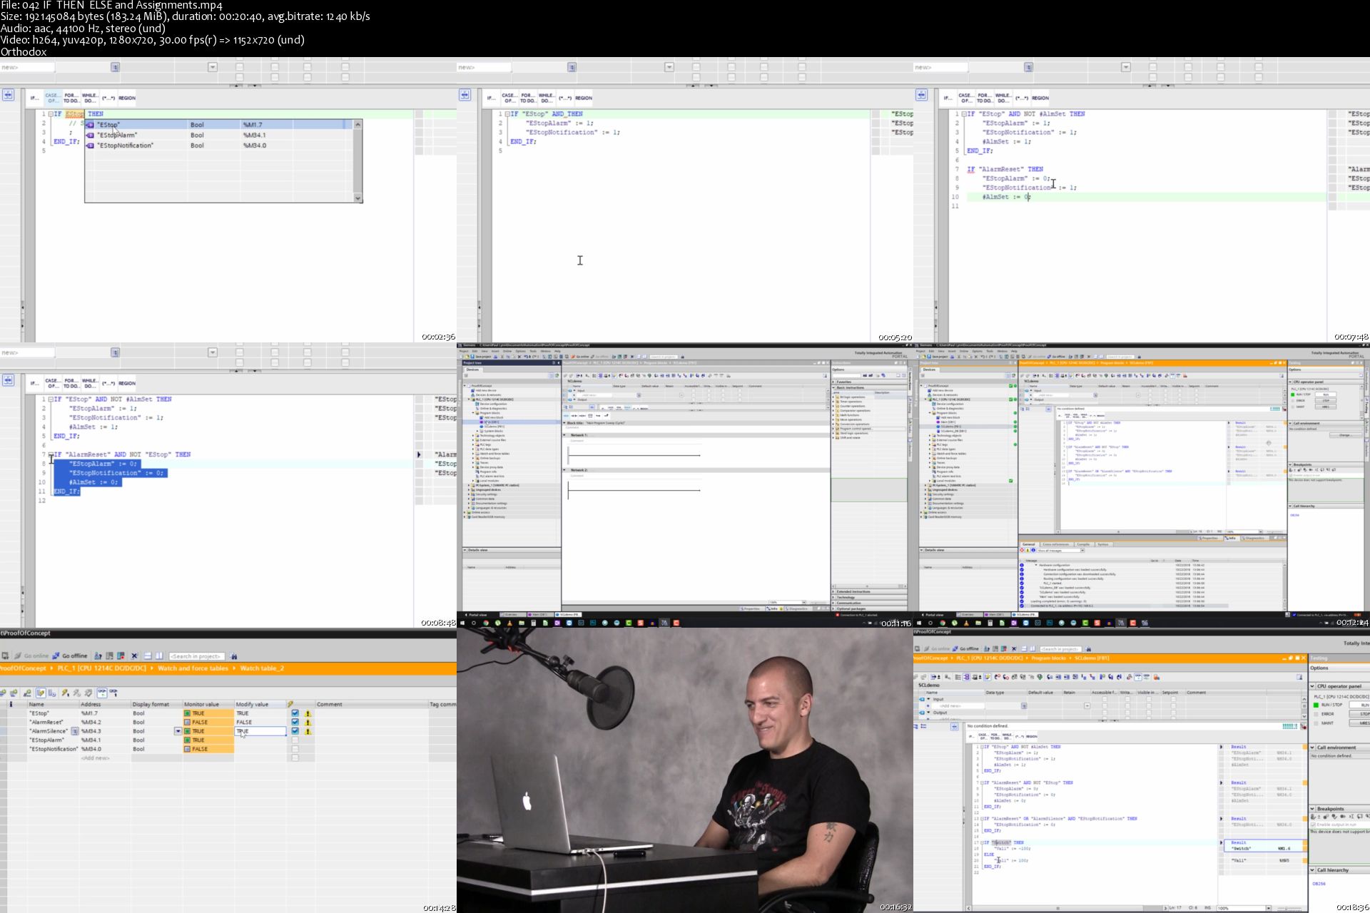This screenshot has width=1370, height=913.
Task: Click the lightning icon in the modify column header
Action: pyautogui.click(x=290, y=704)
